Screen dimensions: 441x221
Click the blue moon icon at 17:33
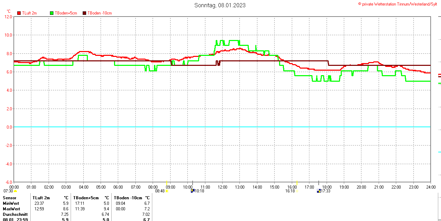pyautogui.click(x=319, y=191)
